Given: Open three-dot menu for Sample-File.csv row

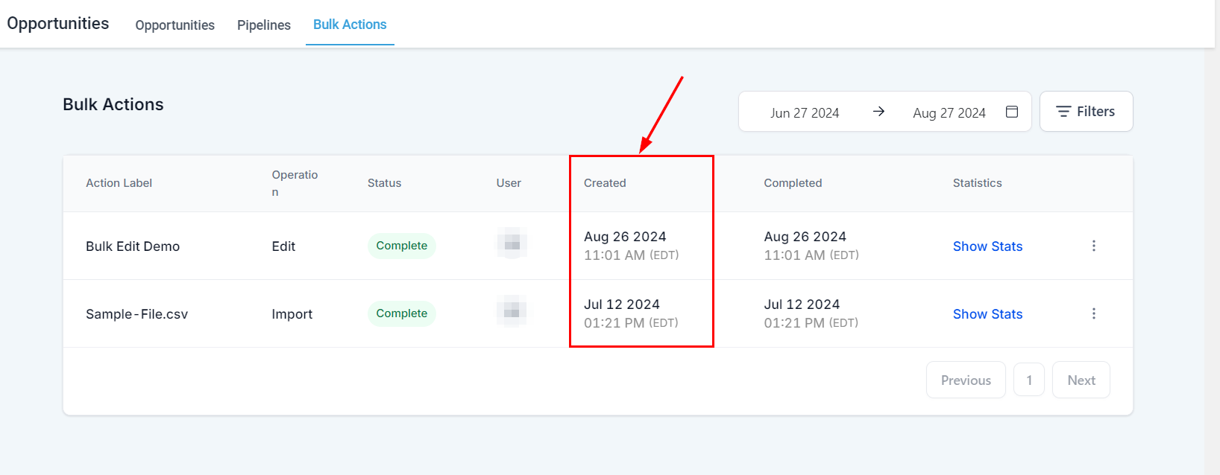Looking at the screenshot, I should 1094,313.
